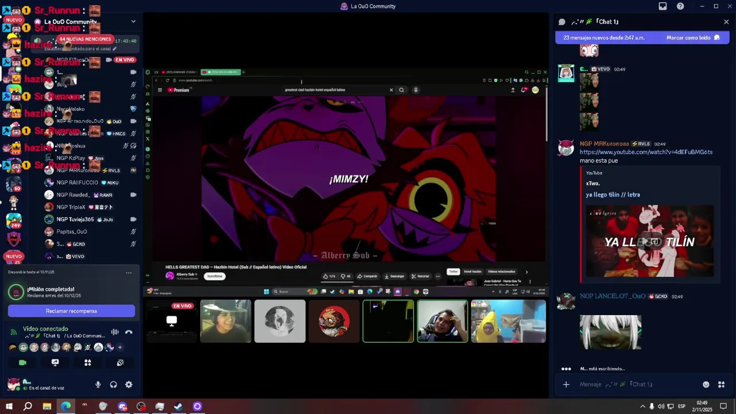Open the LANCELOT image attachment in chat
This screenshot has height=414, width=736.
click(610, 332)
